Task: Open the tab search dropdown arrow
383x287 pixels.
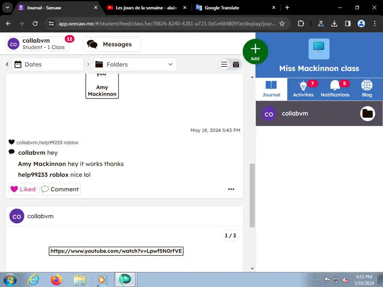Action: (x=7, y=7)
